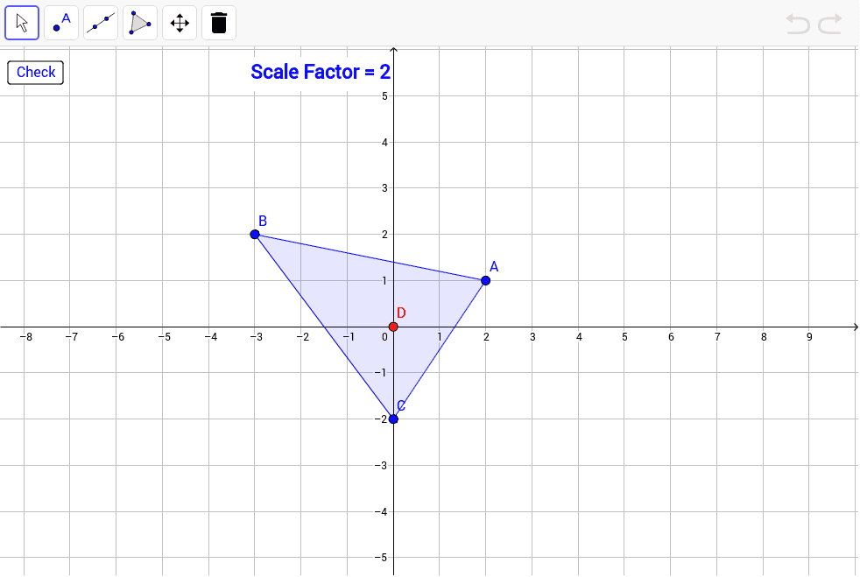Select blue point B on the triangle

[x=255, y=234]
